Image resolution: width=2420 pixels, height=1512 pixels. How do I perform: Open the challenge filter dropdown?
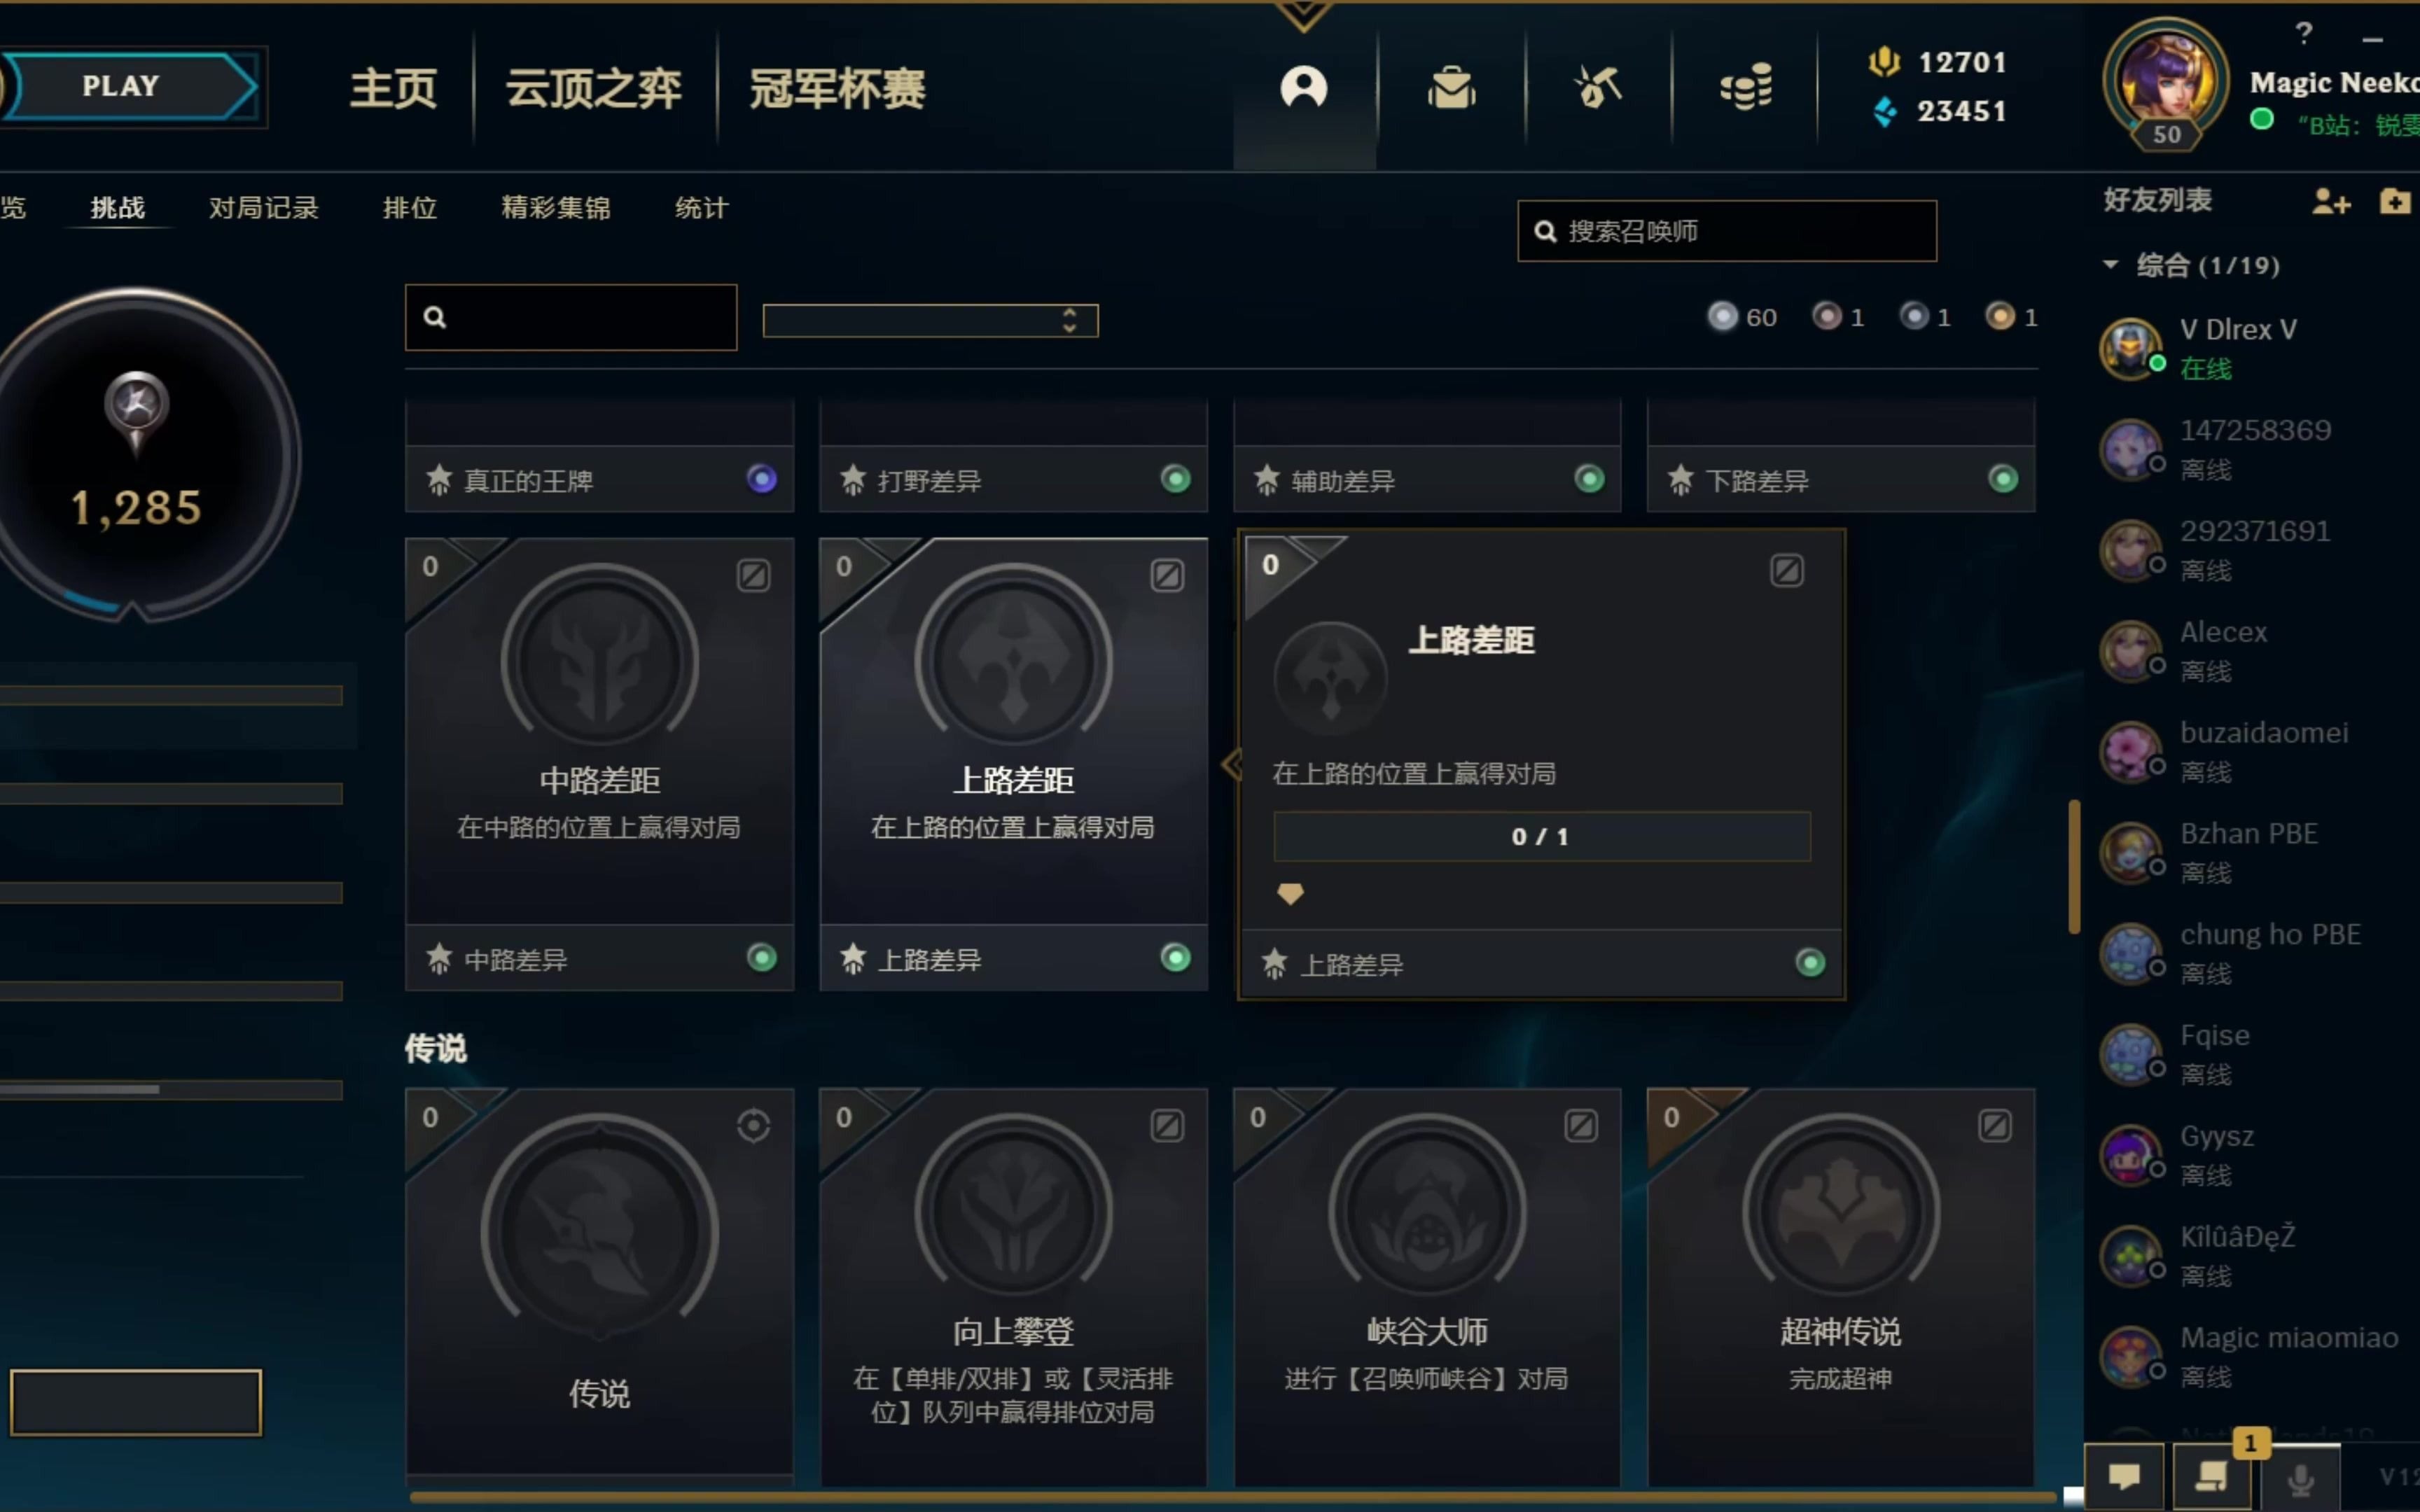(x=930, y=320)
